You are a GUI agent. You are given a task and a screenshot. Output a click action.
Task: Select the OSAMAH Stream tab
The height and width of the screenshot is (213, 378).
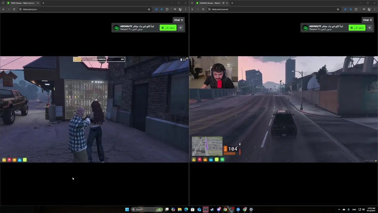pyautogui.click(x=212, y=3)
